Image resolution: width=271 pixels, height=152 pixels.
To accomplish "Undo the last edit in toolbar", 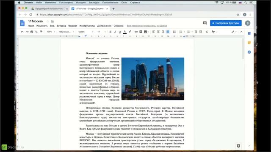I will click(x=22, y=32).
